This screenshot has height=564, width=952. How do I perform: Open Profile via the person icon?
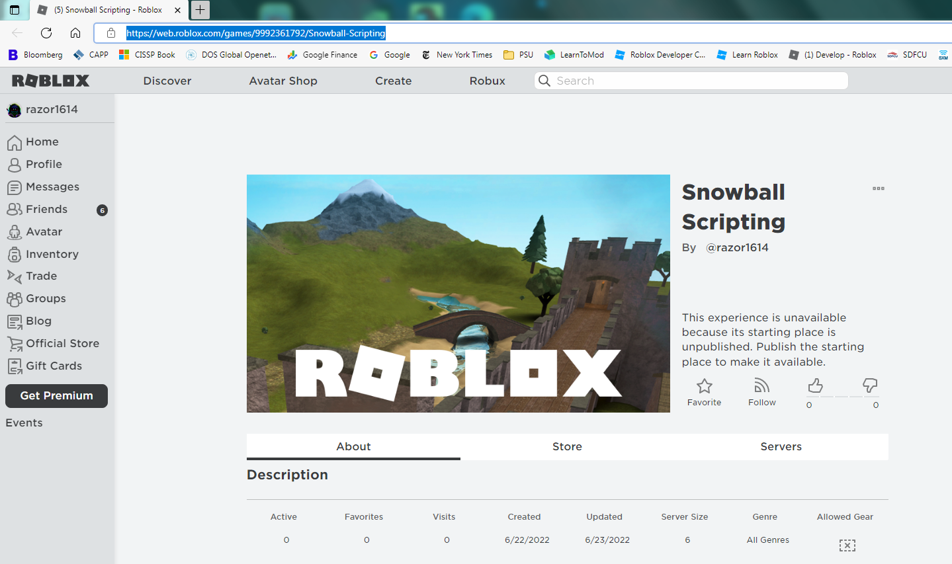14,165
